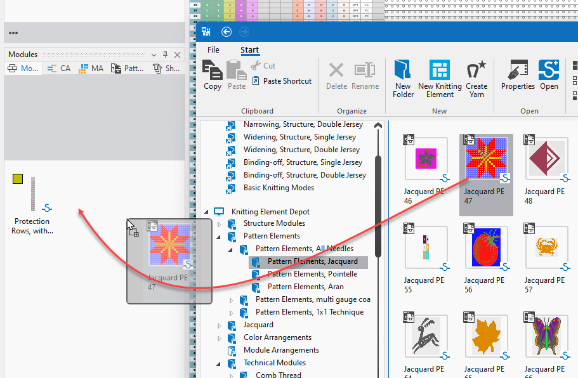
Task: Pin the Modules panel
Action: (x=166, y=55)
